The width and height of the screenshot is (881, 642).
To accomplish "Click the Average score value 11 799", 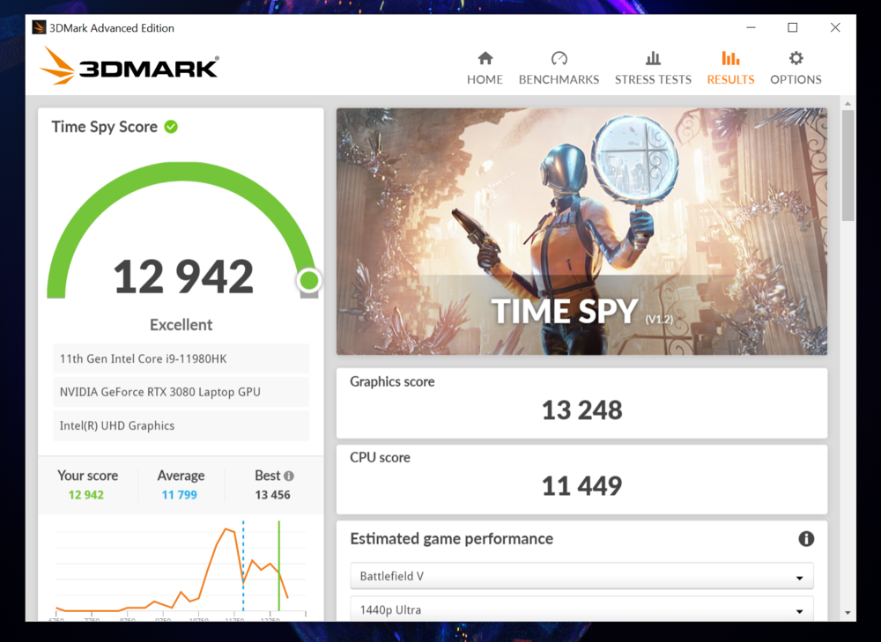I will point(181,495).
